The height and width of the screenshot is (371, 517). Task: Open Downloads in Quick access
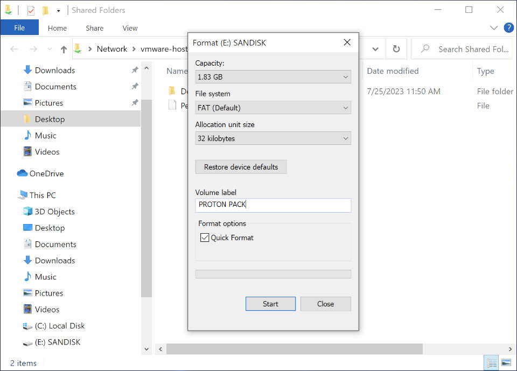(x=55, y=70)
